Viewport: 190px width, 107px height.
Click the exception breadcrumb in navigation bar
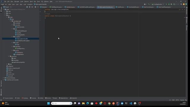click(30, 4)
